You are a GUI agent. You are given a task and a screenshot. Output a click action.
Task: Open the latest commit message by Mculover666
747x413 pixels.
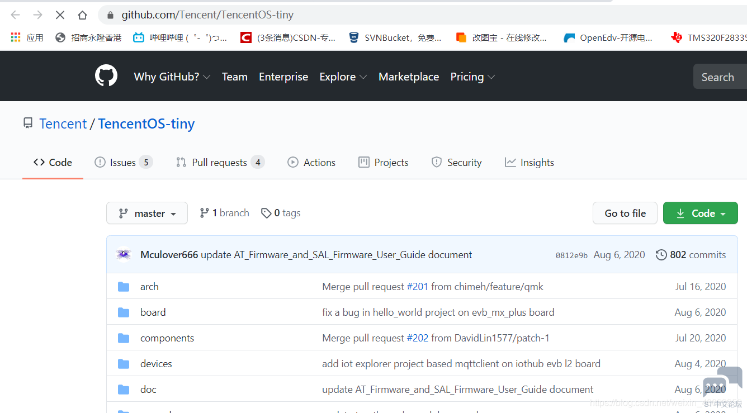pos(337,255)
